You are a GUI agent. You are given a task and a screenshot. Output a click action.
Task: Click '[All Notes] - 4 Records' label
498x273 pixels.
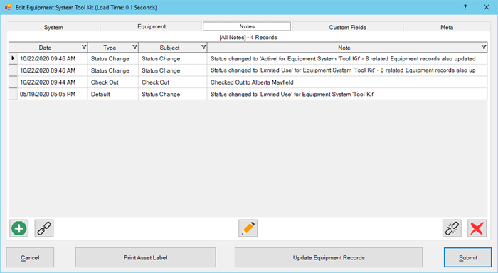click(x=248, y=37)
